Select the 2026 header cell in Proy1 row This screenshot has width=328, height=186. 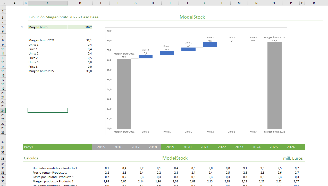tap(291, 147)
